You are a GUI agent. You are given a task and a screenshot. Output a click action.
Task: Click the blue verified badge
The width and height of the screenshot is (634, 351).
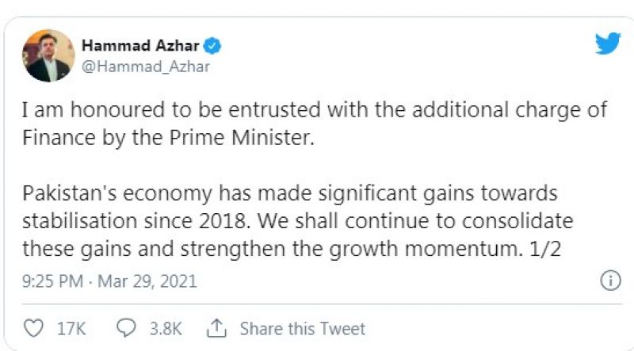pos(213,46)
